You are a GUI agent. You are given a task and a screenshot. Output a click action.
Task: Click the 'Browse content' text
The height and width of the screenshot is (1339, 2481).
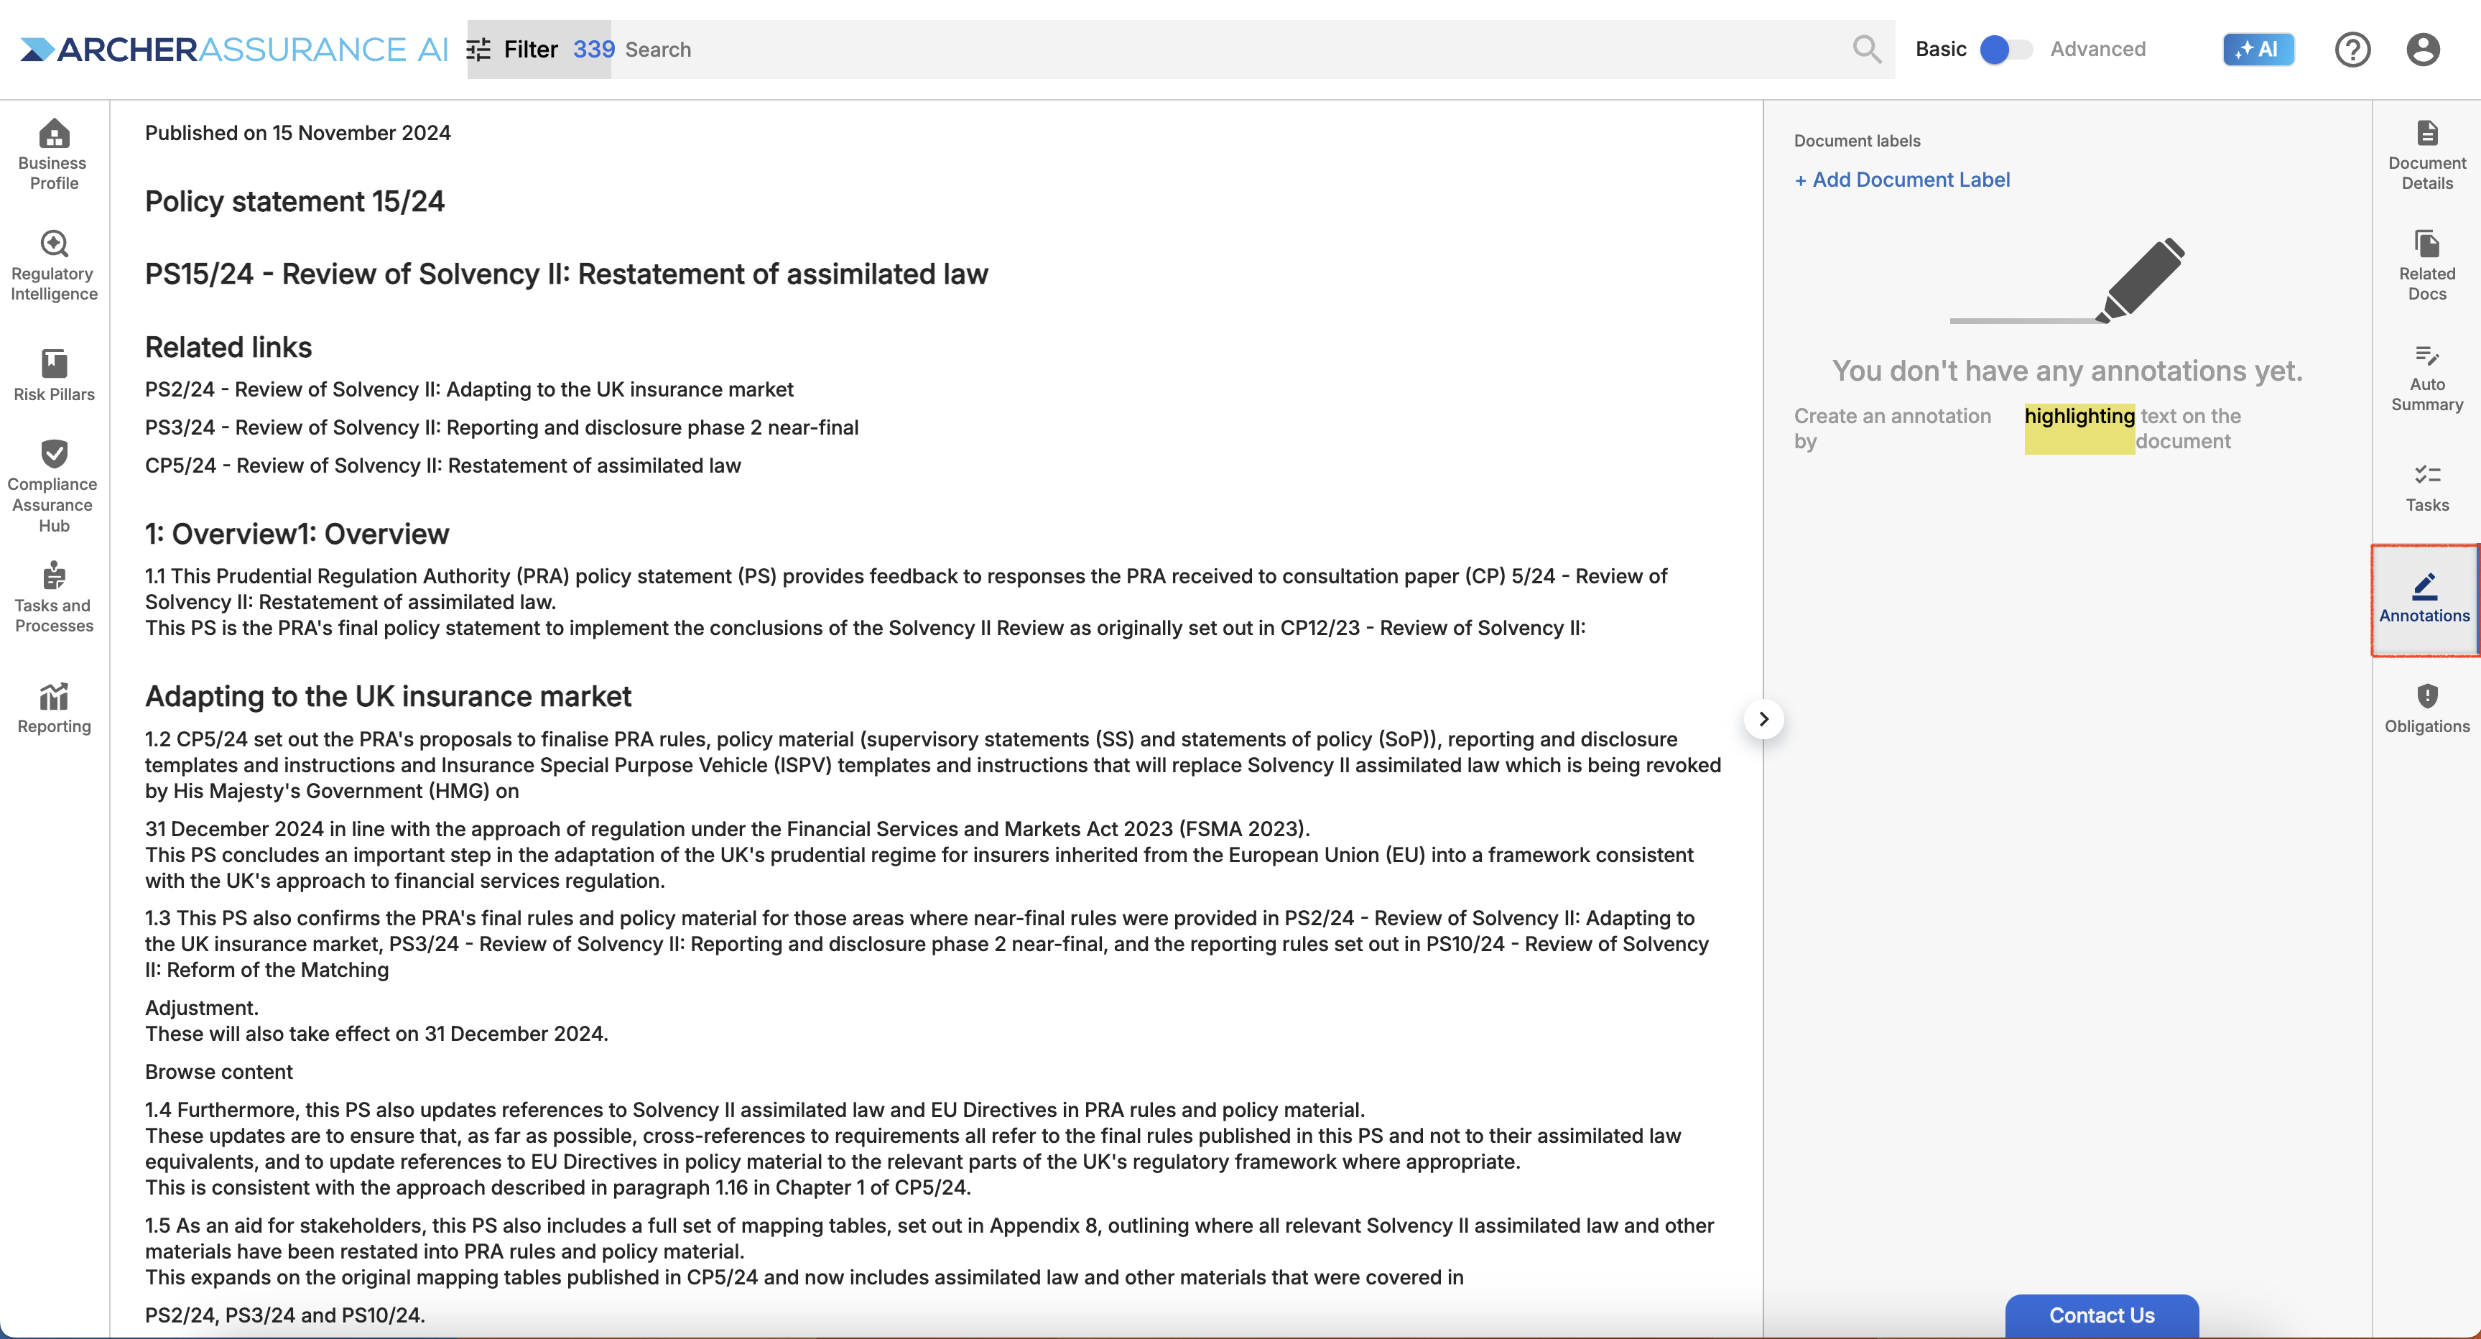click(218, 1071)
